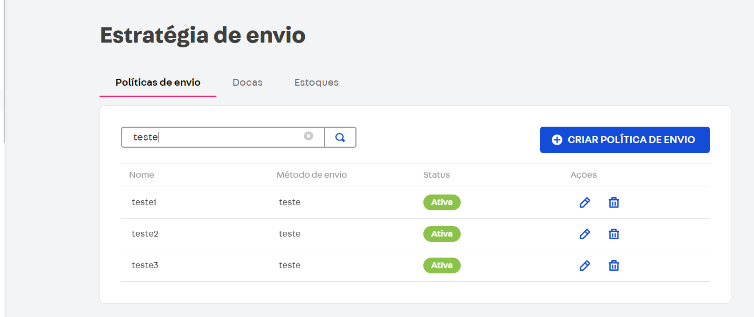Switch to the Estoques tab

pos(316,83)
